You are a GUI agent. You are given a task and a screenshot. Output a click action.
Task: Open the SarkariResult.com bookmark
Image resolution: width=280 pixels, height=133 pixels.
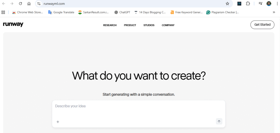coord(94,12)
